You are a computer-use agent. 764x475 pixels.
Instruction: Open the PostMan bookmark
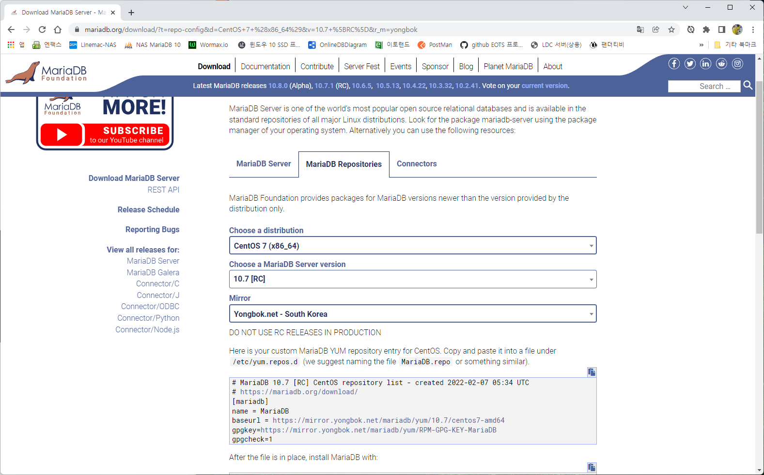pos(435,45)
